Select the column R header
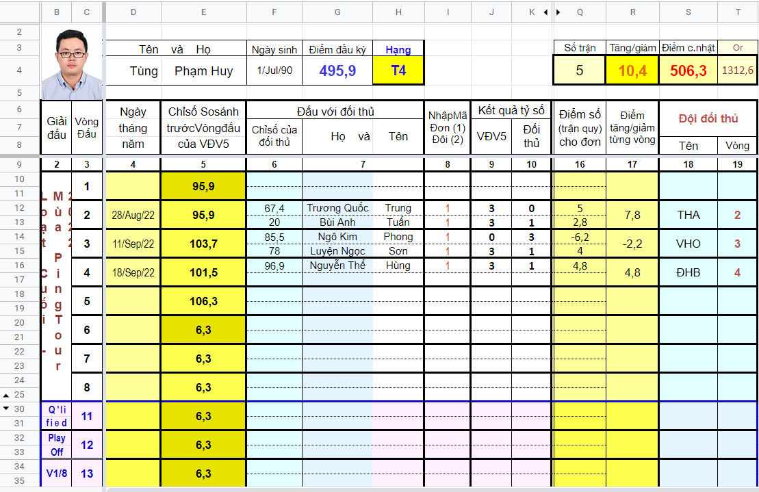759x492 pixels. [632, 12]
